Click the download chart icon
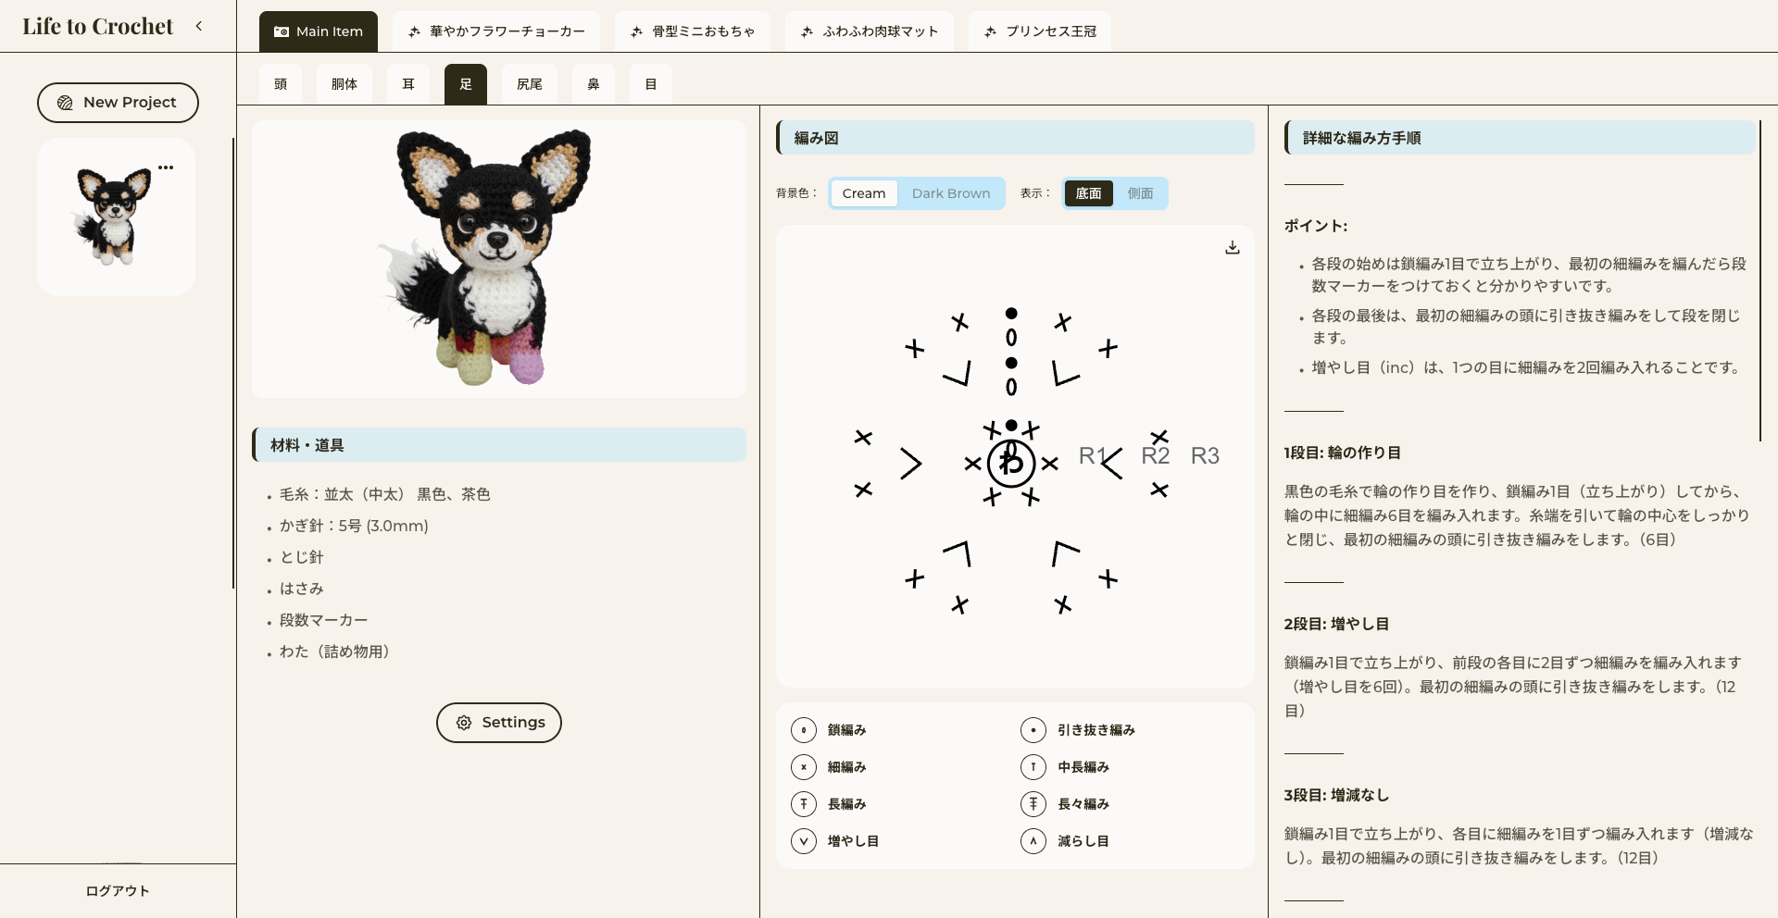Viewport: 1778px width, 918px height. 1232,248
